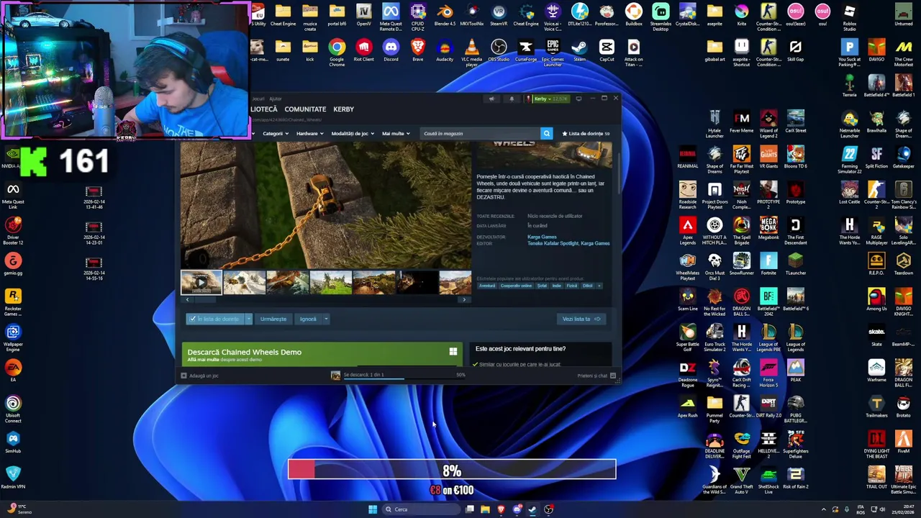Open File Explorer from the taskbar
Screen dimensions: 921x518
[485, 509]
